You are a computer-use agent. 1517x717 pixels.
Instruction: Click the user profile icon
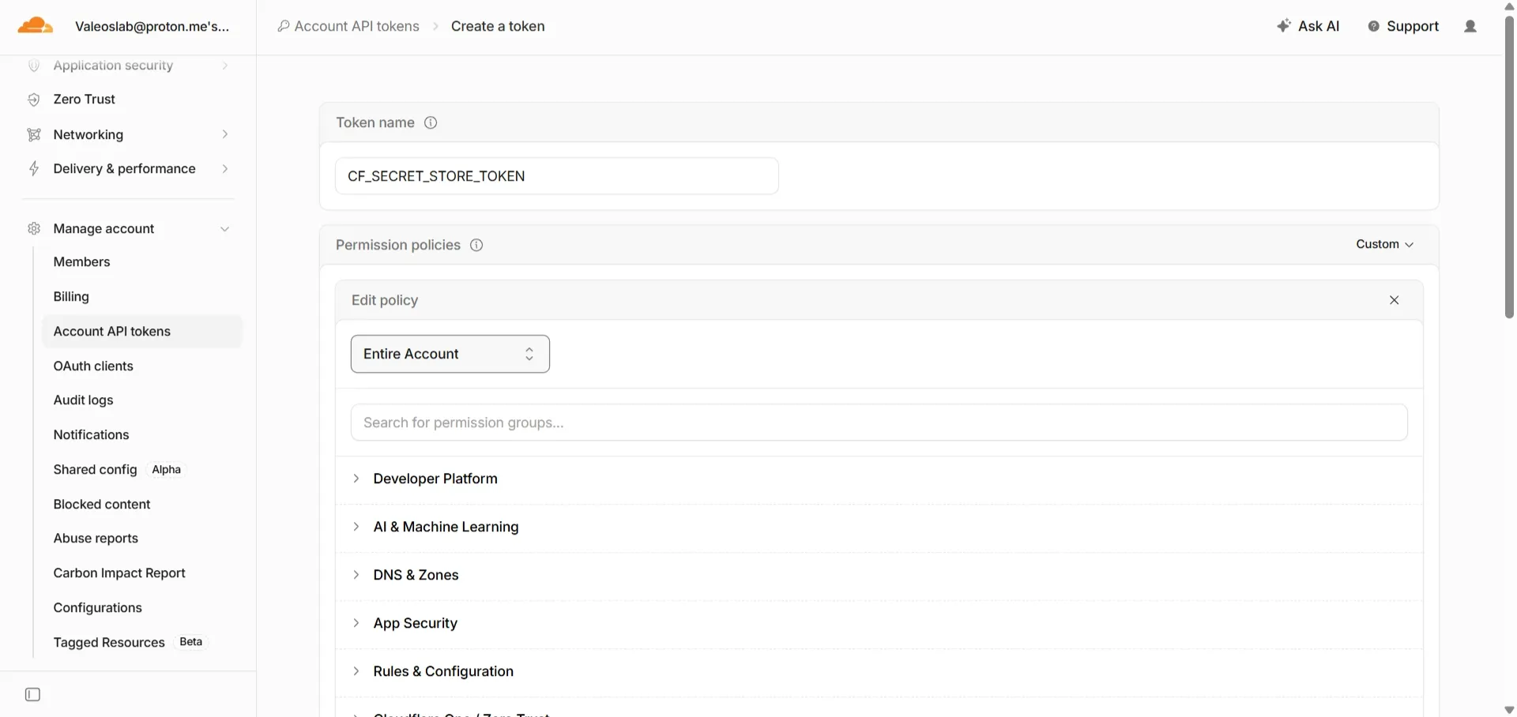[1470, 26]
